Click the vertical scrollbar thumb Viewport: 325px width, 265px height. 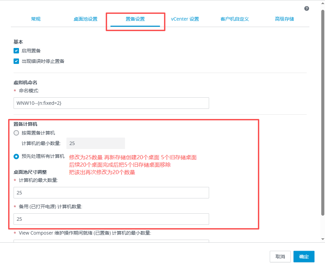tap(323, 112)
